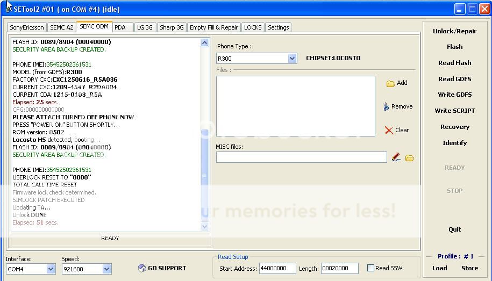Image resolution: width=492 pixels, height=281 pixels.
Task: Open the LG 3G tab
Action: [x=145, y=27]
